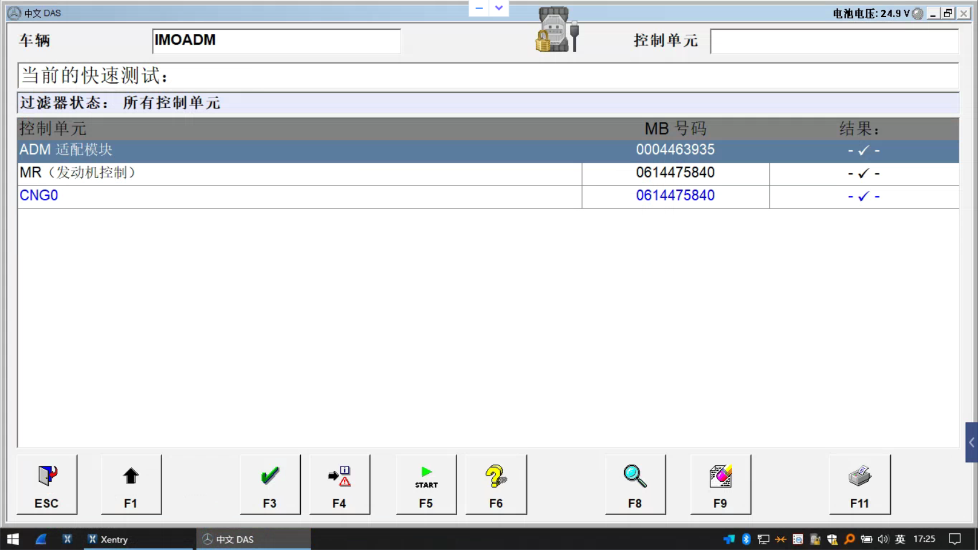This screenshot has width=978, height=550.
Task: Open the Windows Start menu
Action: [13, 539]
